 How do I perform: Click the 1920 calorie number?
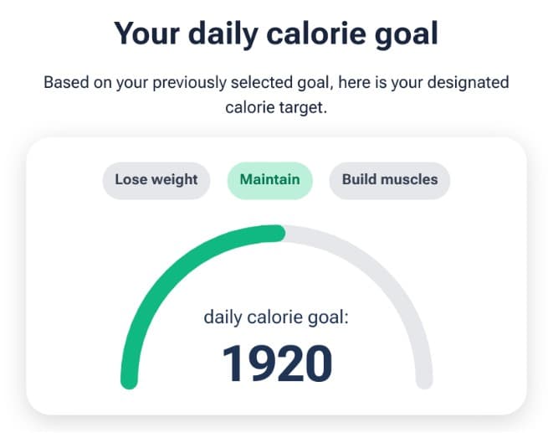277,363
